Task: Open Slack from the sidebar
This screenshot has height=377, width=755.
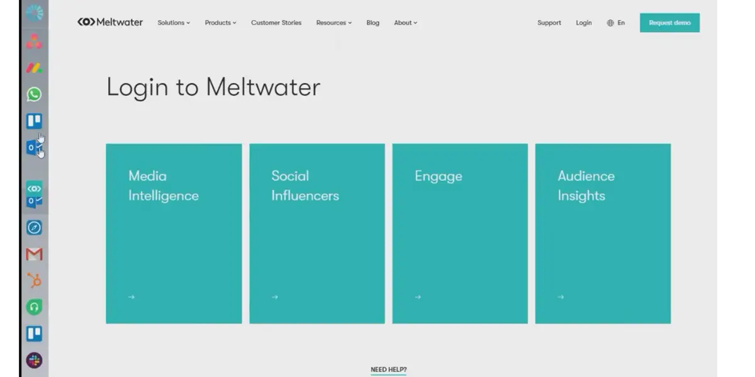Action: (34, 360)
